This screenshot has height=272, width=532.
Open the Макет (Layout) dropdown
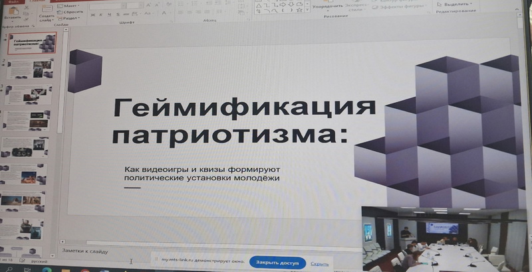pyautogui.click(x=66, y=5)
